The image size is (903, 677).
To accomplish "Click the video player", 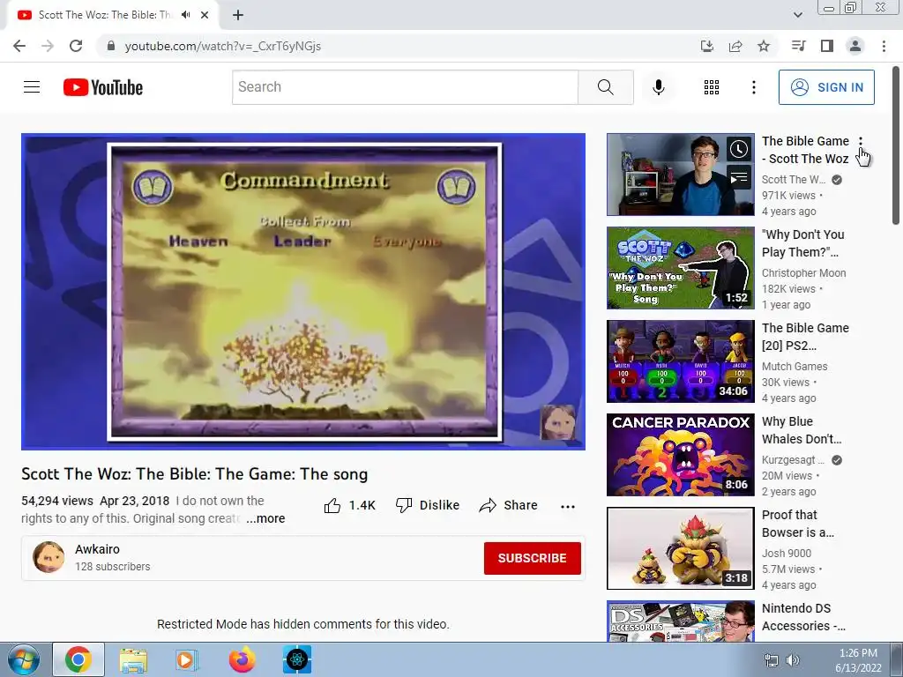I will pos(303,292).
